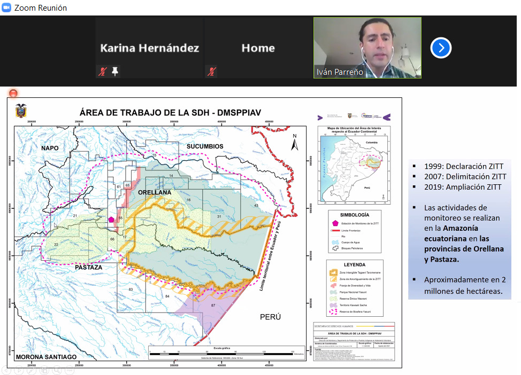Viewport: 521px width, 375px height.
Task: Click the red recording indicator dot
Action: click(13, 93)
